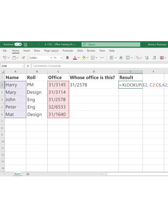Click the Select All corner triangle

(3, 72)
